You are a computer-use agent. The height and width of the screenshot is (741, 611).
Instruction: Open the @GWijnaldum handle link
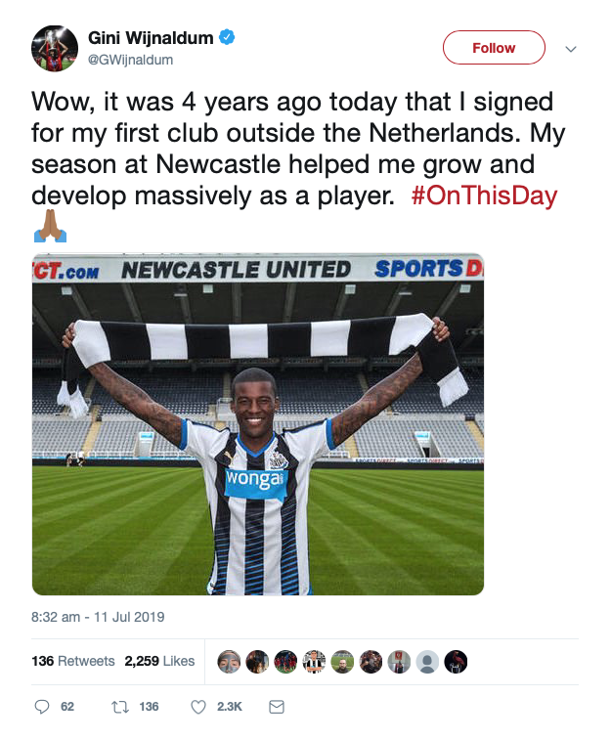[130, 60]
